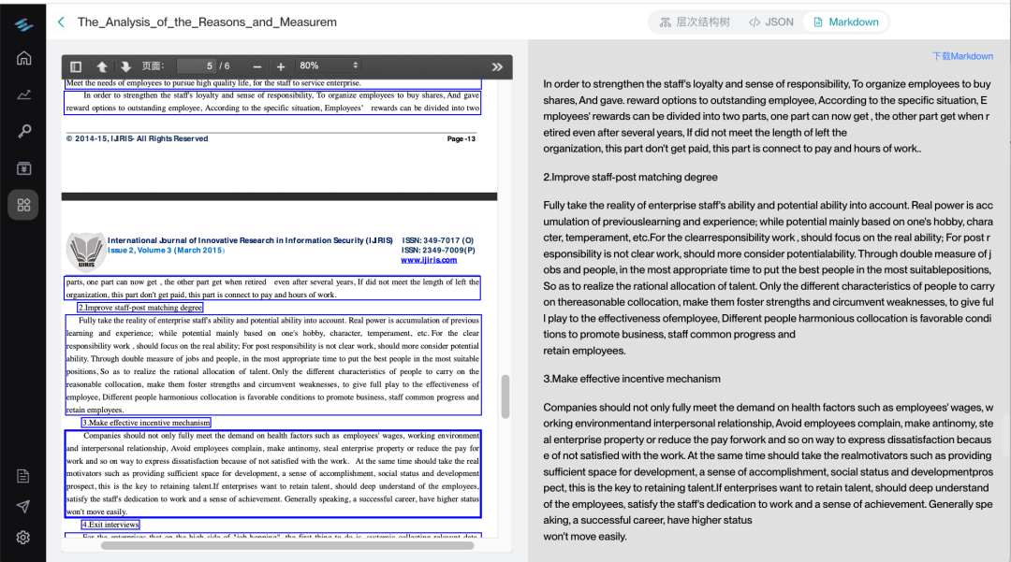This screenshot has width=1011, height=562.
Task: Select the '2.Improve staff-post matching degree' PDF heading box
Action: 140,308
